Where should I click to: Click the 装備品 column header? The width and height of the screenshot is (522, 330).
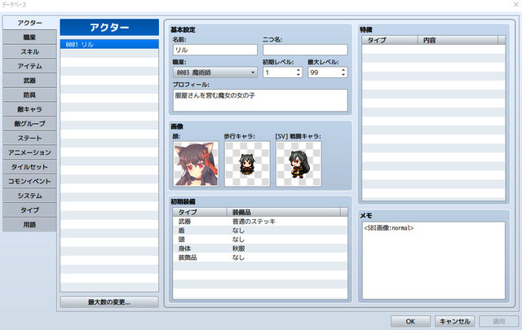coord(284,212)
